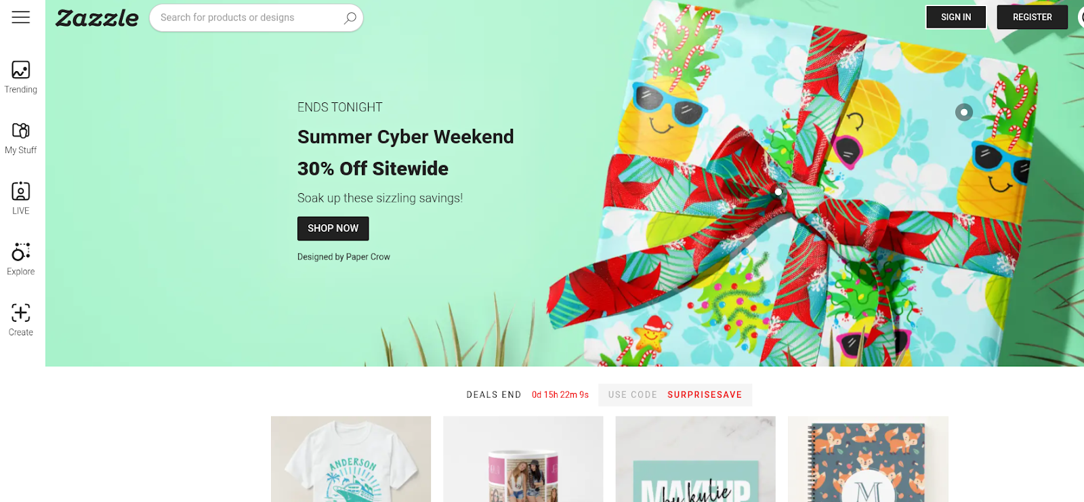Open the hamburger menu icon
The width and height of the screenshot is (1084, 502).
(x=21, y=18)
